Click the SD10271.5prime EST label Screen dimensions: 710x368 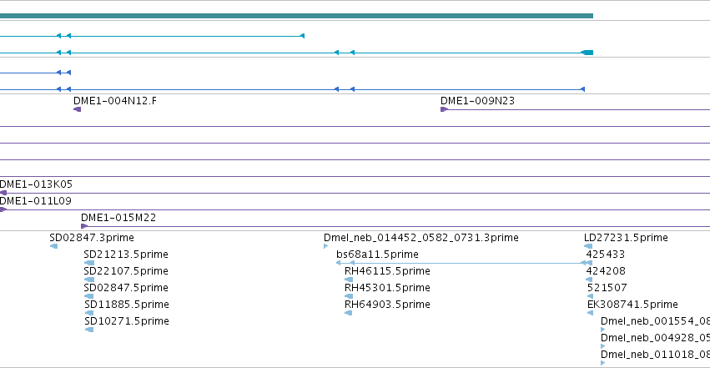127,321
